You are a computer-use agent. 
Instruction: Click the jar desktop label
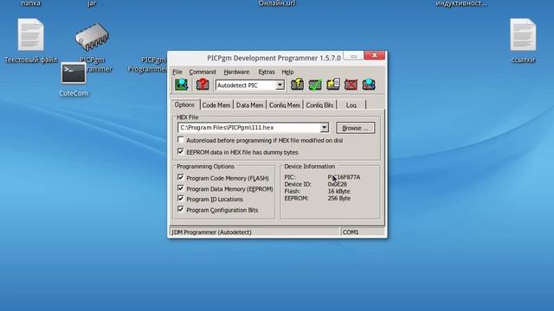pyautogui.click(x=92, y=3)
